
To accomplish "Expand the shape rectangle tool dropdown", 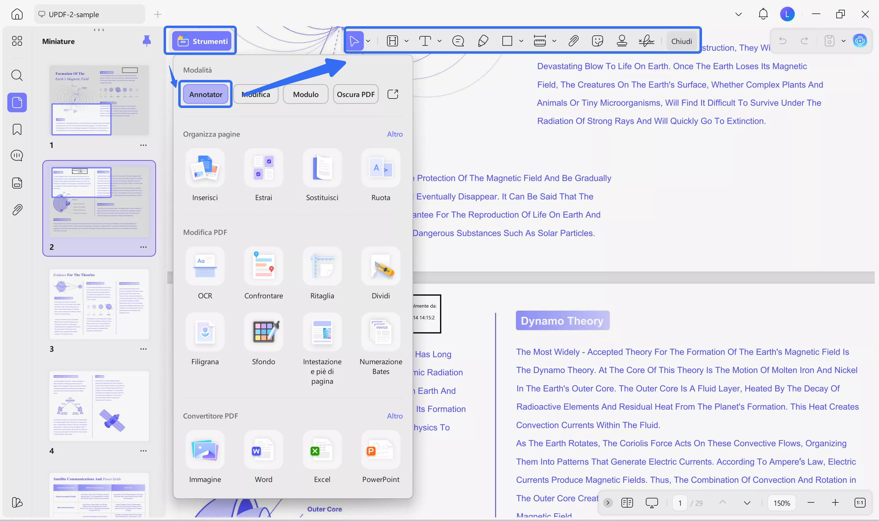I will (x=521, y=41).
